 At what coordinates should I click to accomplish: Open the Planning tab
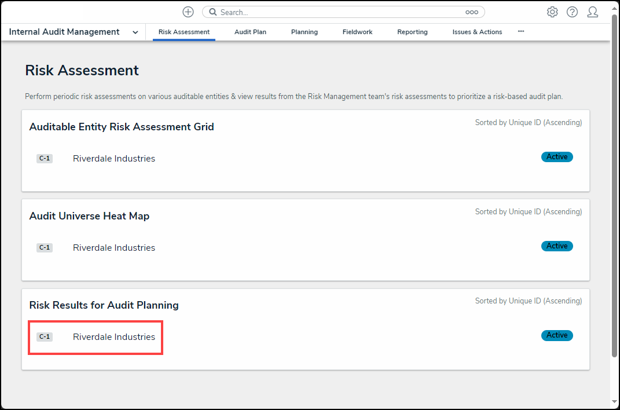(304, 32)
